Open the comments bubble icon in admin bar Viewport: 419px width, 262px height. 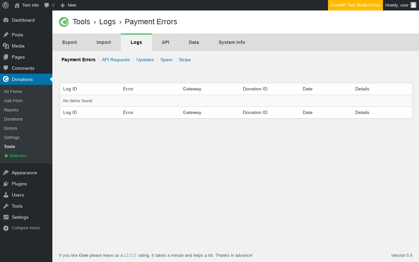pyautogui.click(x=47, y=5)
